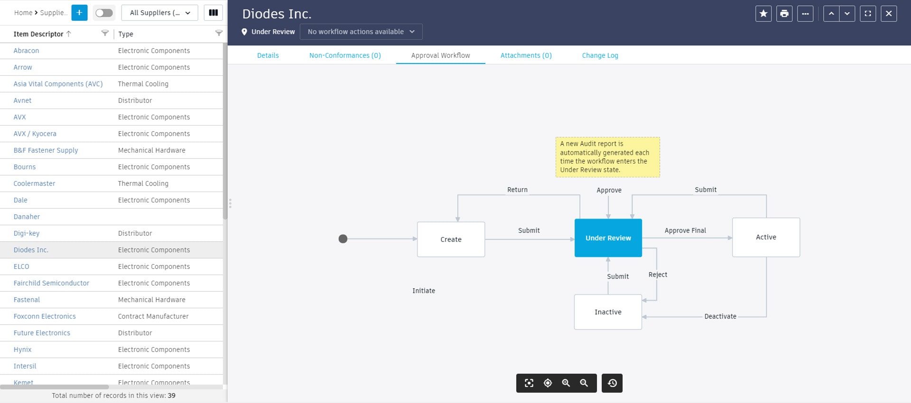Open the more actions ellipsis menu
Image resolution: width=911 pixels, height=403 pixels.
pos(805,14)
